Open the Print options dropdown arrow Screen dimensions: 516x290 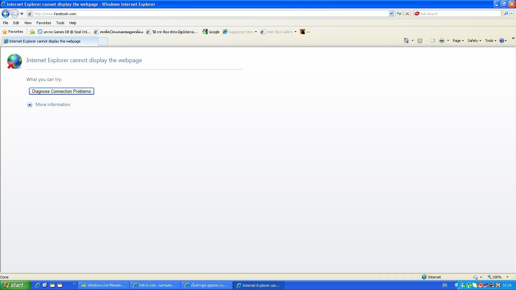(x=448, y=41)
